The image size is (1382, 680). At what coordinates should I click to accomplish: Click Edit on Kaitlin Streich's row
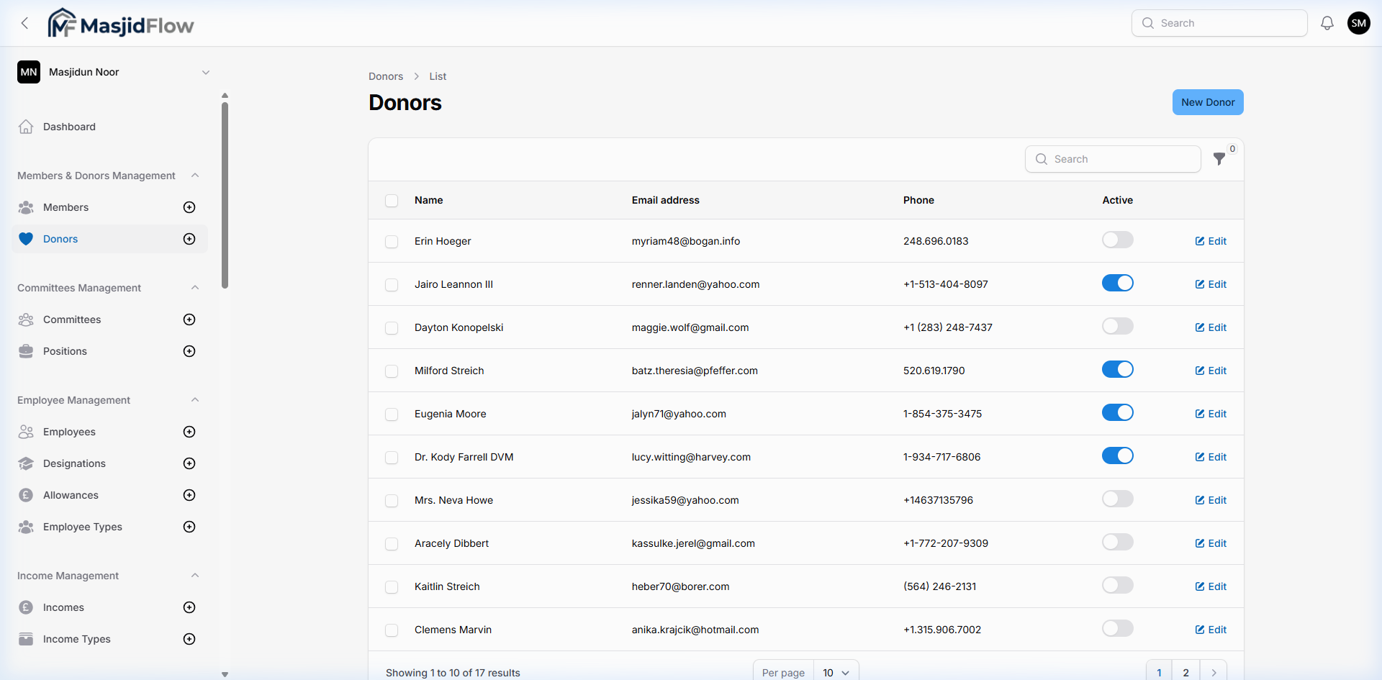pyautogui.click(x=1210, y=586)
